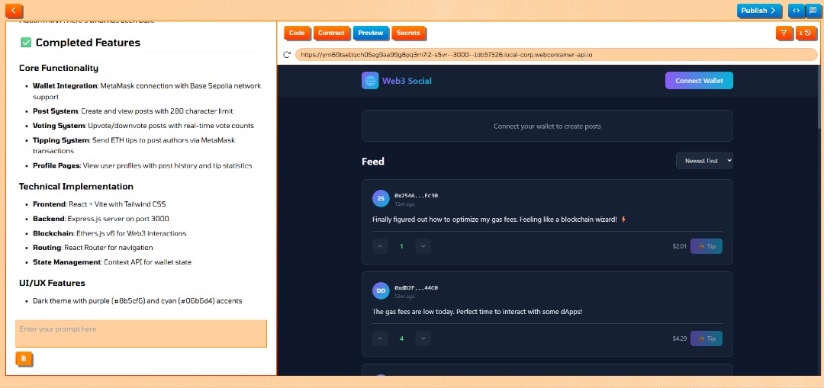Click 'Connect your wallet to create posts' text

pos(547,126)
